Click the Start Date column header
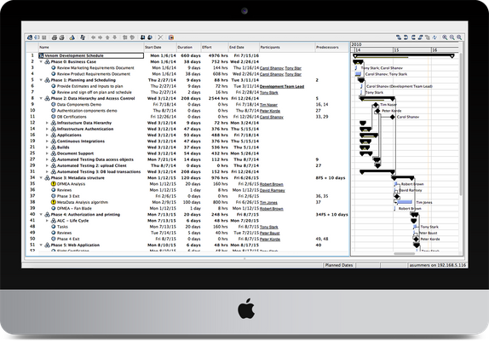Viewport: 489px width, 341px height. 159,47
